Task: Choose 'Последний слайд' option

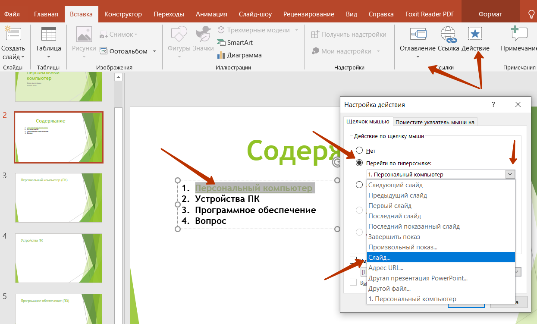Action: tap(441, 216)
